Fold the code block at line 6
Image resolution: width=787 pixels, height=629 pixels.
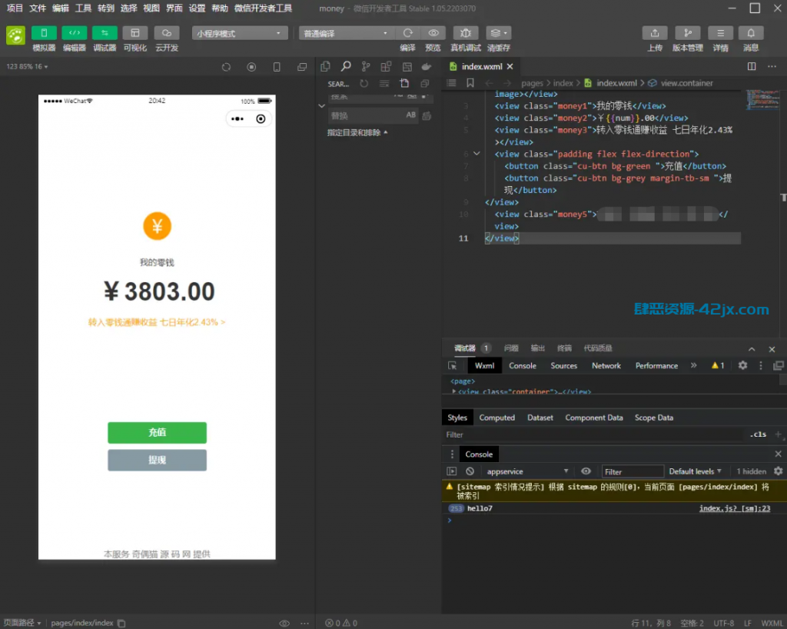tap(477, 154)
